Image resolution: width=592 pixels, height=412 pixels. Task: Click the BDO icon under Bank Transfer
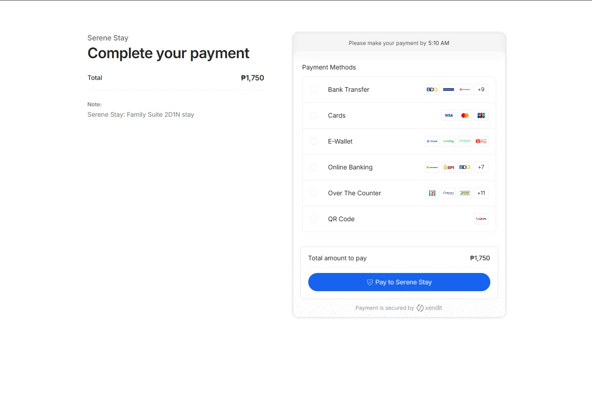(432, 89)
